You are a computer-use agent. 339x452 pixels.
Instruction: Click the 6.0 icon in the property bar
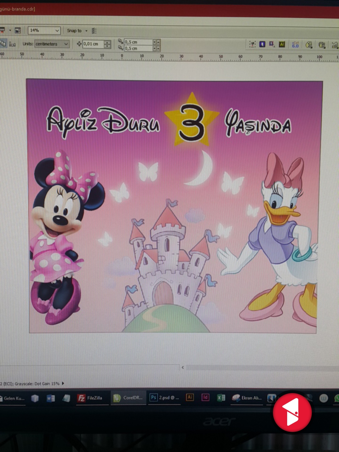pos(296,44)
